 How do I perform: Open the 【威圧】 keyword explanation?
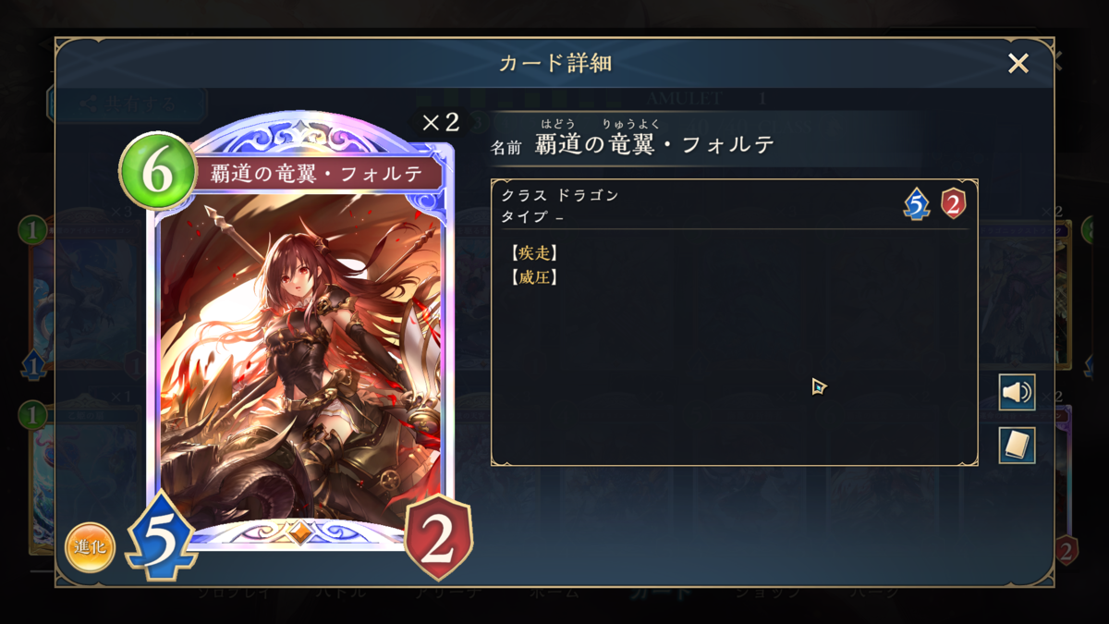point(533,277)
